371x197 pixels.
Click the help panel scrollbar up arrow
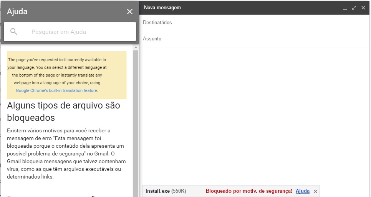coord(136,47)
